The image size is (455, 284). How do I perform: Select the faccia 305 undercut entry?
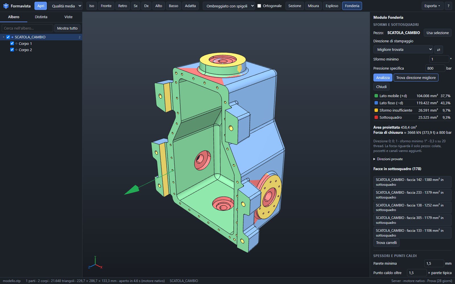tap(412, 220)
